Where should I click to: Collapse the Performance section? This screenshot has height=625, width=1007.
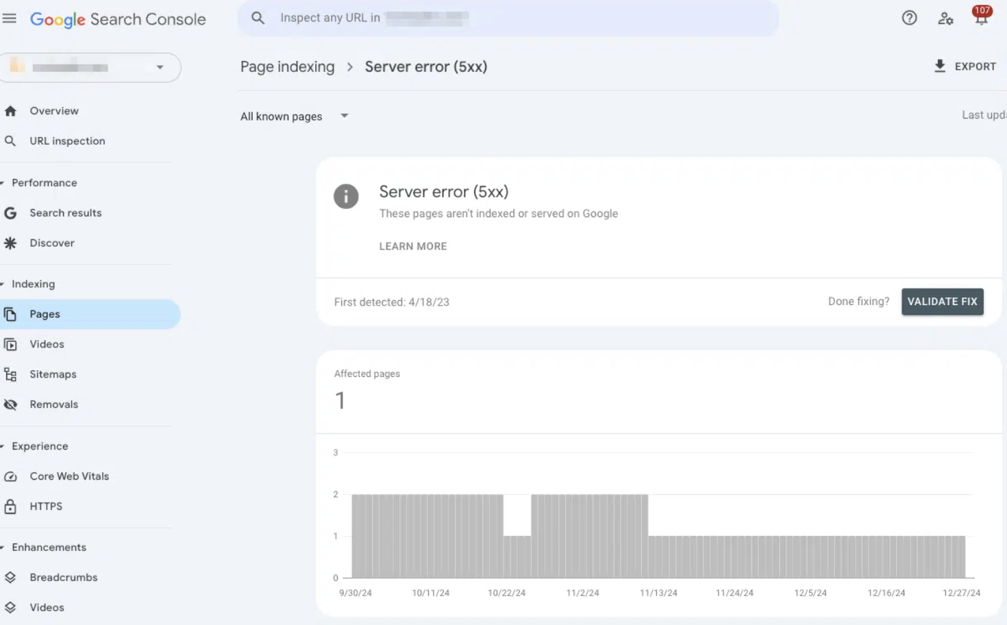(3, 183)
